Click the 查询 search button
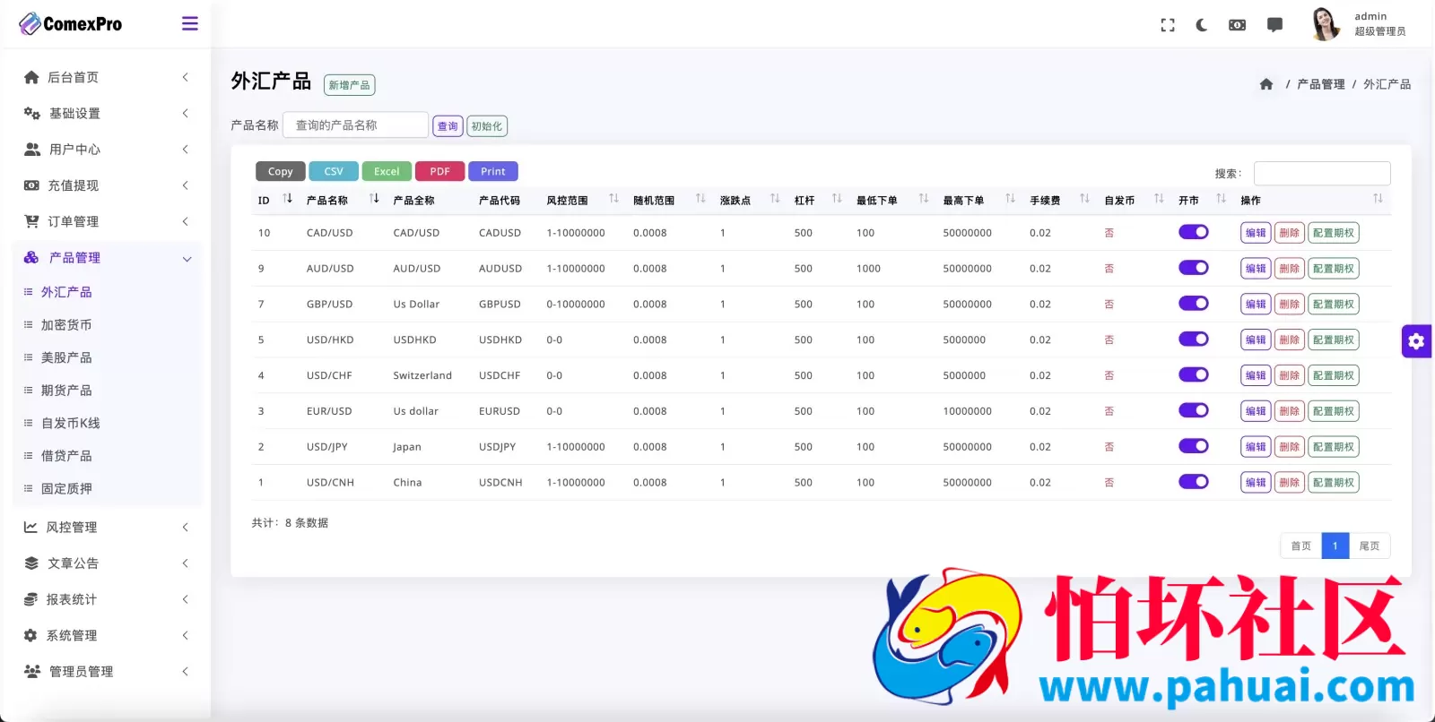The image size is (1435, 722). pyautogui.click(x=448, y=126)
